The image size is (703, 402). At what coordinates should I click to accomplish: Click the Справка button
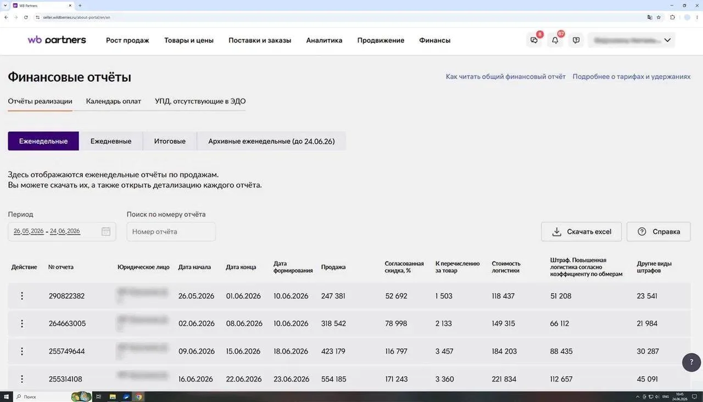point(659,232)
